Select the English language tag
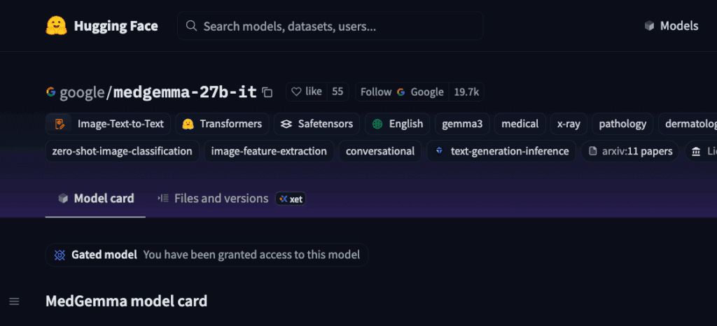The height and width of the screenshot is (326, 717). [398, 124]
